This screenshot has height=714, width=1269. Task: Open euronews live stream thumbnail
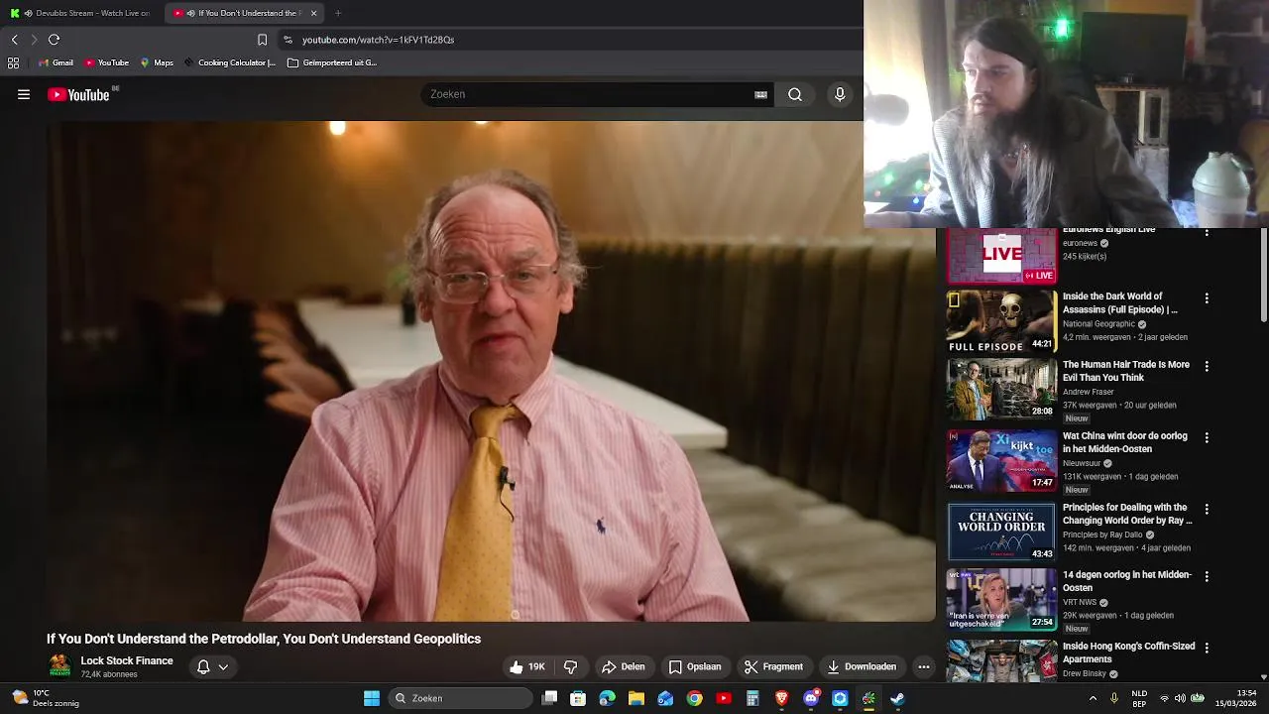pos(1001,255)
